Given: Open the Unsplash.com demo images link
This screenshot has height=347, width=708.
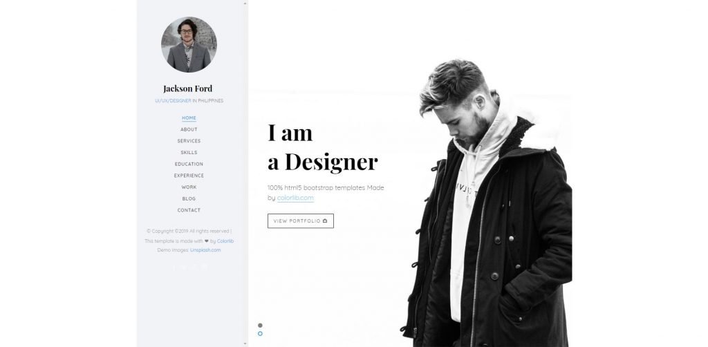Looking at the screenshot, I should (205, 250).
